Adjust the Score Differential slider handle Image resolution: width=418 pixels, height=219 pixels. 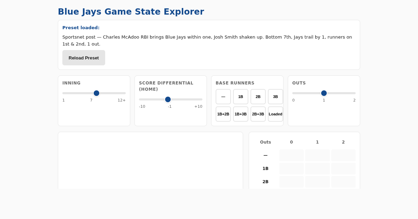(168, 99)
